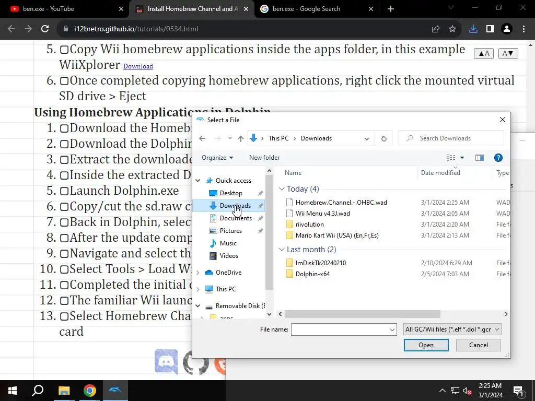Select the Install Homebrew Channel tab
This screenshot has width=535, height=401.
[x=193, y=9]
